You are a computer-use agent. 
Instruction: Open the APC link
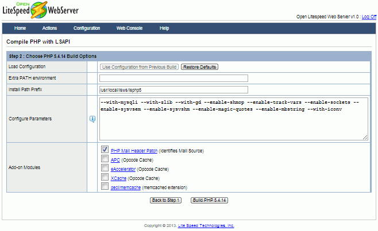pos(115,160)
